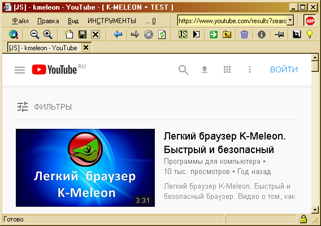Click the pushpin icon in toolbar

(279, 34)
